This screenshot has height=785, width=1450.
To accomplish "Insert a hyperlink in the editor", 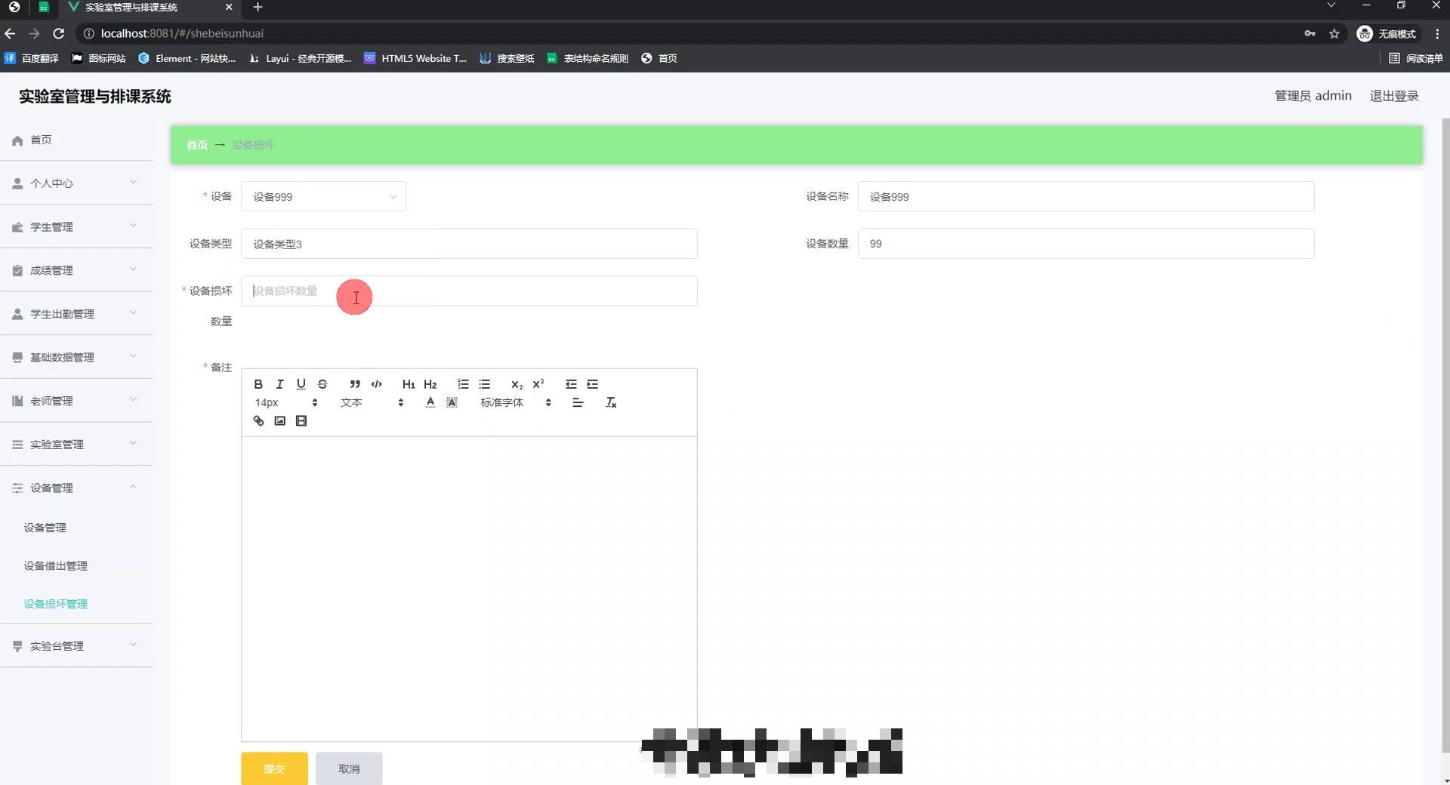I will click(258, 420).
